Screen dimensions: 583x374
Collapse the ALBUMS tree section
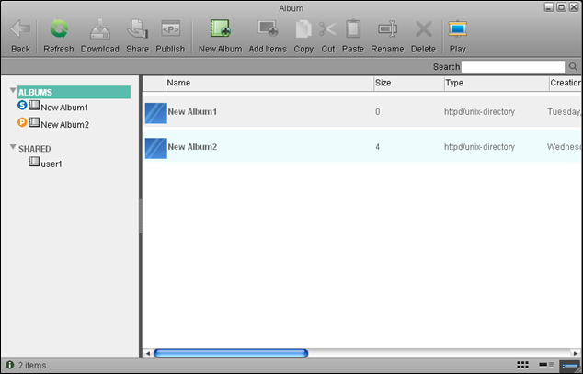(x=13, y=92)
